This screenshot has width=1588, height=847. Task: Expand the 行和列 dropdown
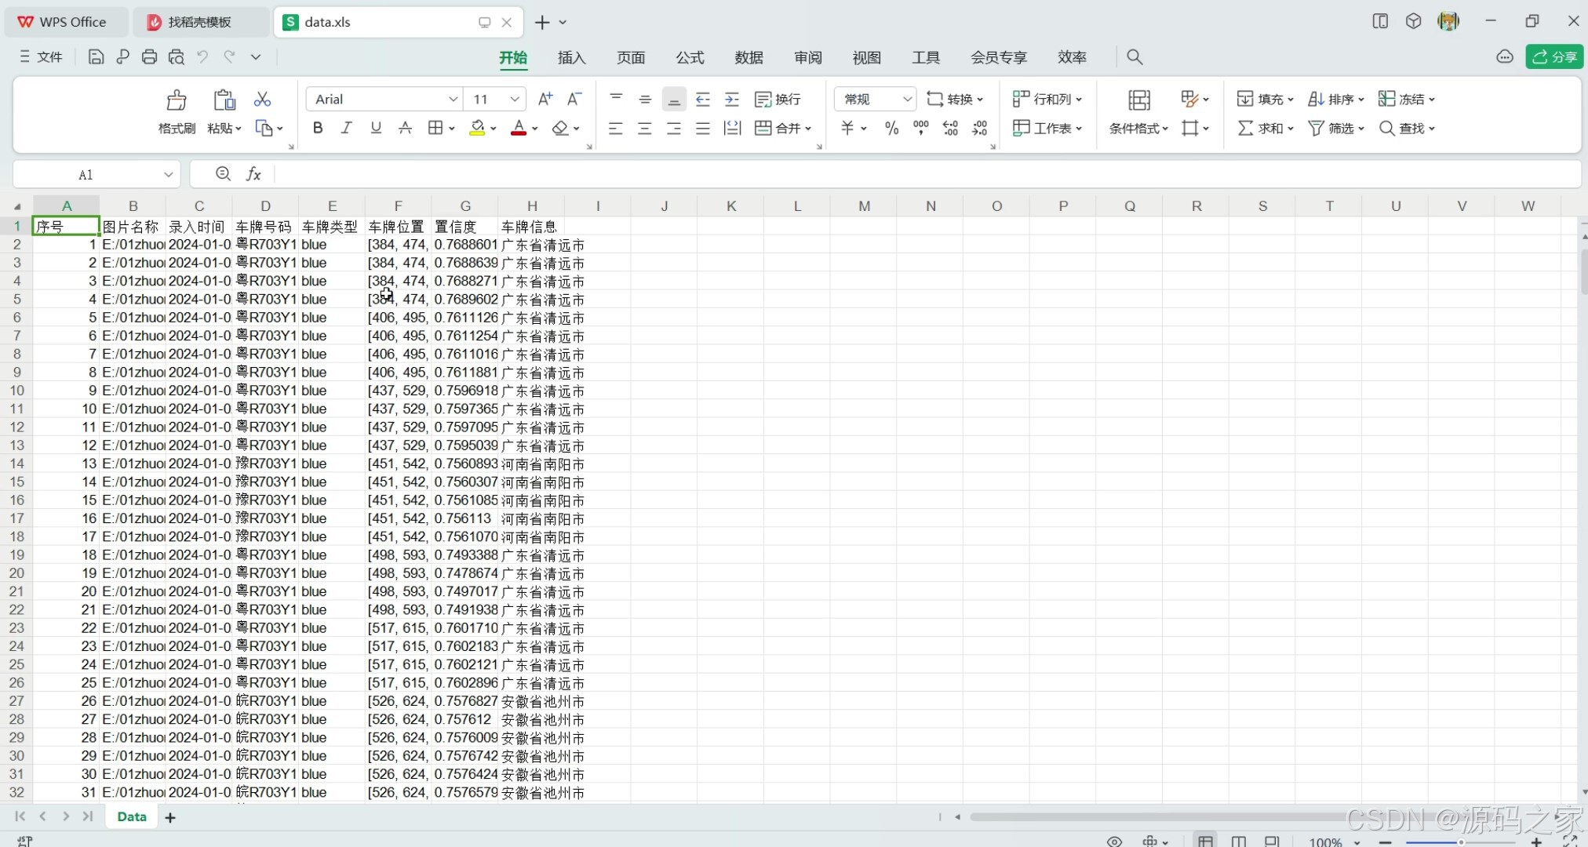(1079, 100)
